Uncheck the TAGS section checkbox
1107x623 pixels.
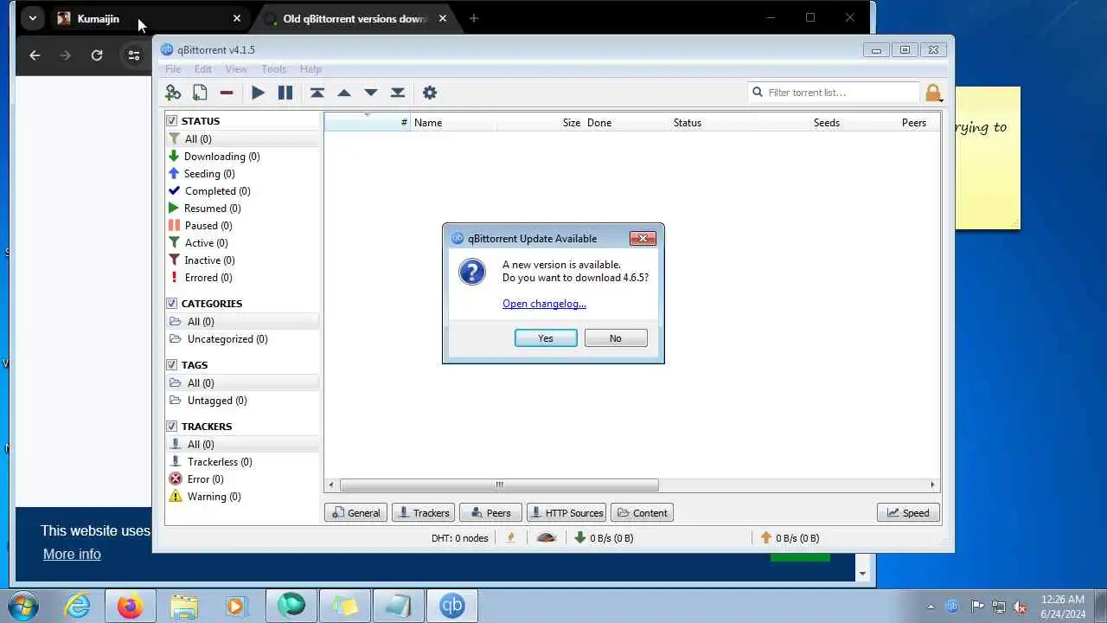click(x=171, y=365)
